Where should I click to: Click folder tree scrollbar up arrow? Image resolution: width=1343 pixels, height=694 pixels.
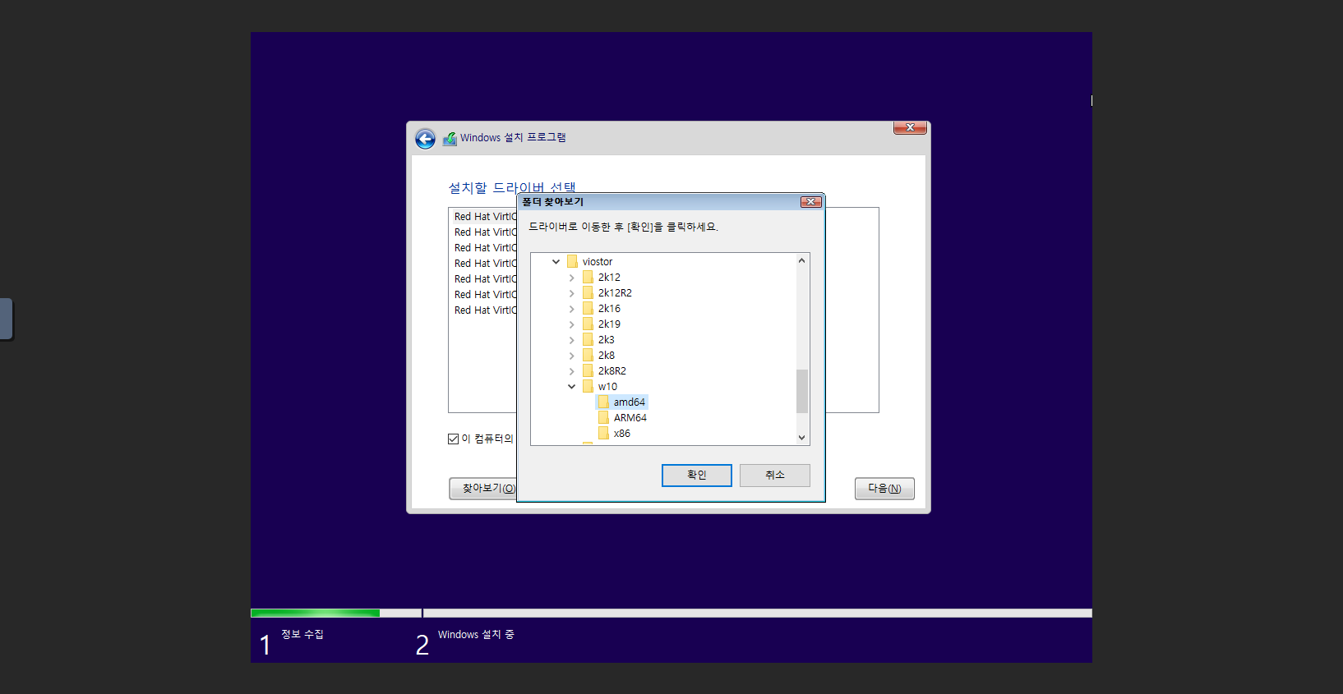802,261
